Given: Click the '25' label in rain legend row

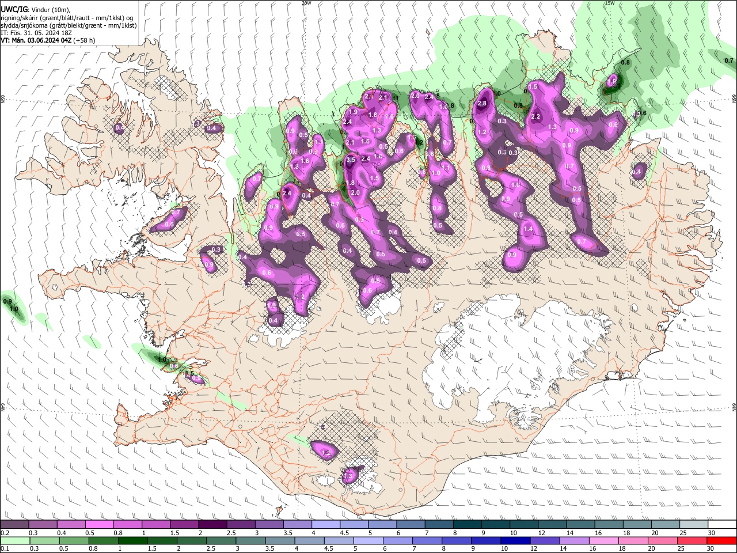Looking at the screenshot, I should click(x=682, y=548).
